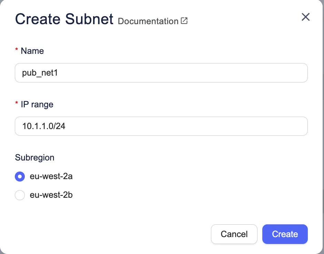
Task: Click the red asterisk next to Name
Action: coord(17,50)
